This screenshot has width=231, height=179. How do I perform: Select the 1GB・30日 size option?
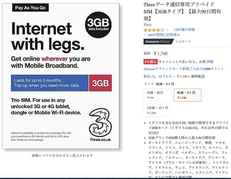click(x=157, y=95)
